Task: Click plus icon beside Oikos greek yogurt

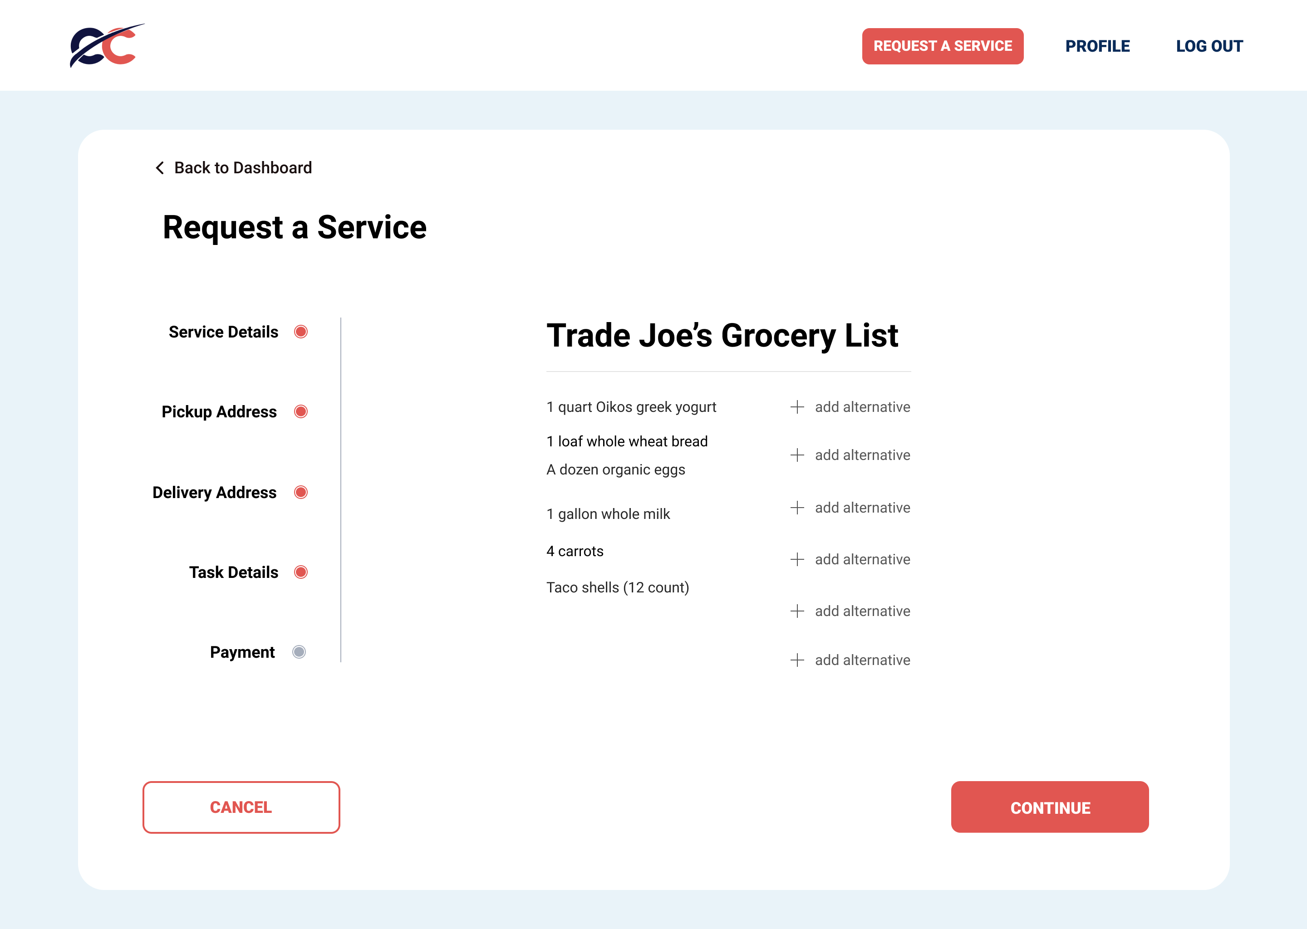Action: [x=797, y=407]
